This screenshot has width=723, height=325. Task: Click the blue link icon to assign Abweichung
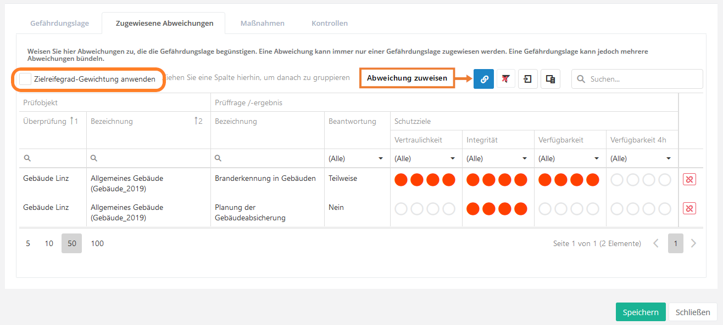pyautogui.click(x=483, y=79)
